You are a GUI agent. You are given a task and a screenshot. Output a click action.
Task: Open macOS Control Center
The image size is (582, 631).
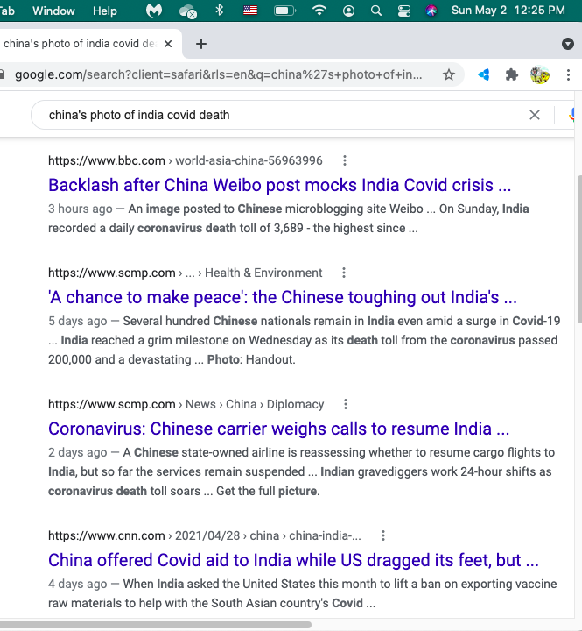point(404,11)
